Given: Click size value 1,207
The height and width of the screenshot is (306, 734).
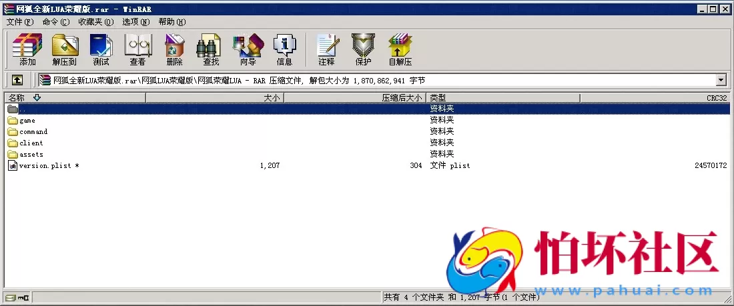Looking at the screenshot, I should (270, 165).
